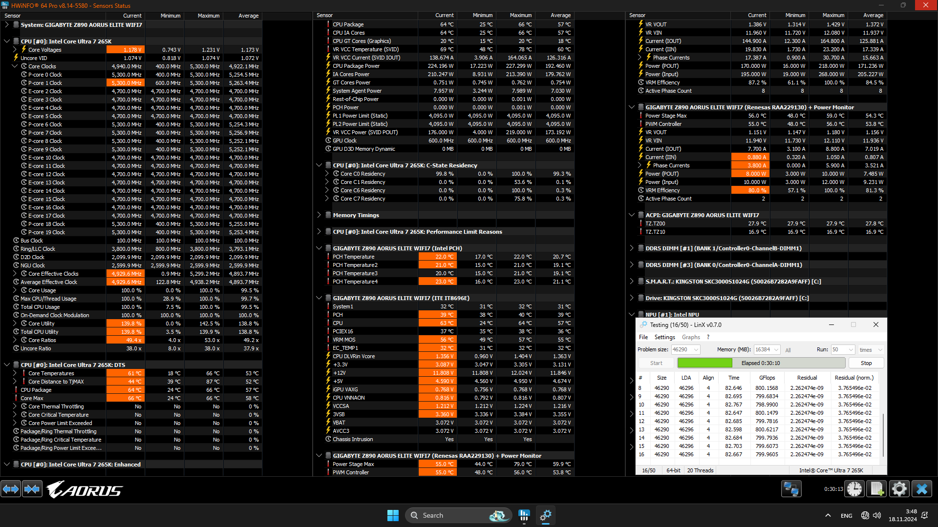The width and height of the screenshot is (938, 527).
Task: Click the expand-layout arrows icon at bottom left
Action: pyautogui.click(x=11, y=488)
